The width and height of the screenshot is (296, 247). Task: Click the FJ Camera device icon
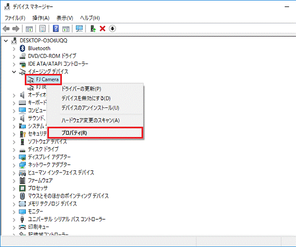pyautogui.click(x=31, y=80)
